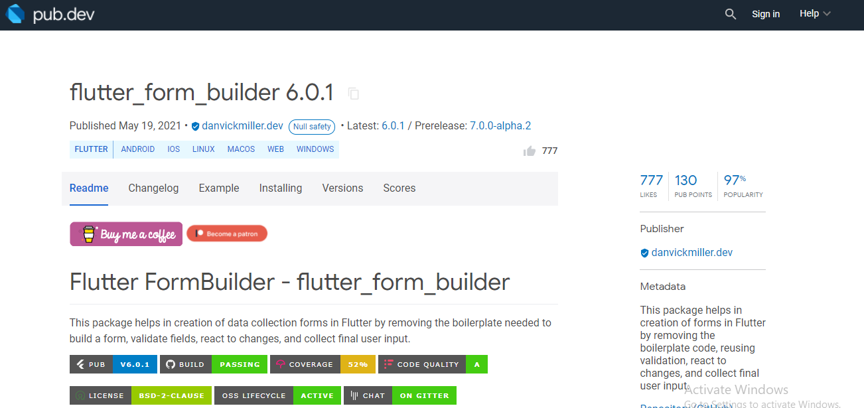Expand the Help dropdown menu

pos(816,14)
